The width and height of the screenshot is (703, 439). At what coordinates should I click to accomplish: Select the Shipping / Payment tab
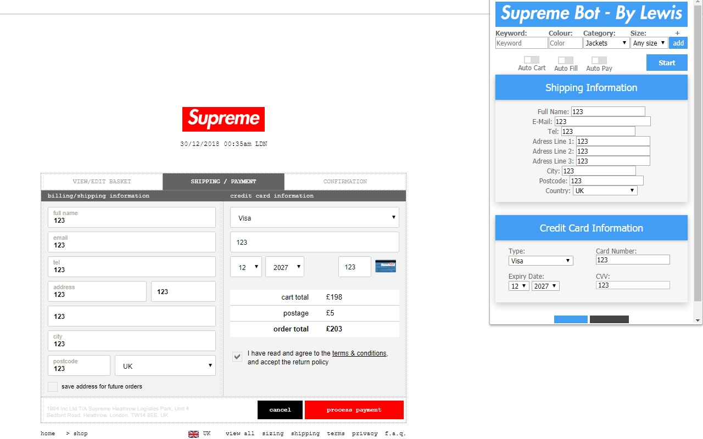tap(224, 182)
